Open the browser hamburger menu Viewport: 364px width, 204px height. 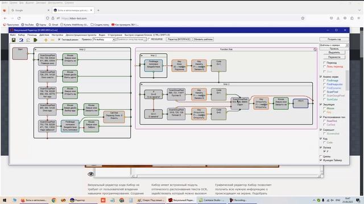pyautogui.click(x=359, y=18)
